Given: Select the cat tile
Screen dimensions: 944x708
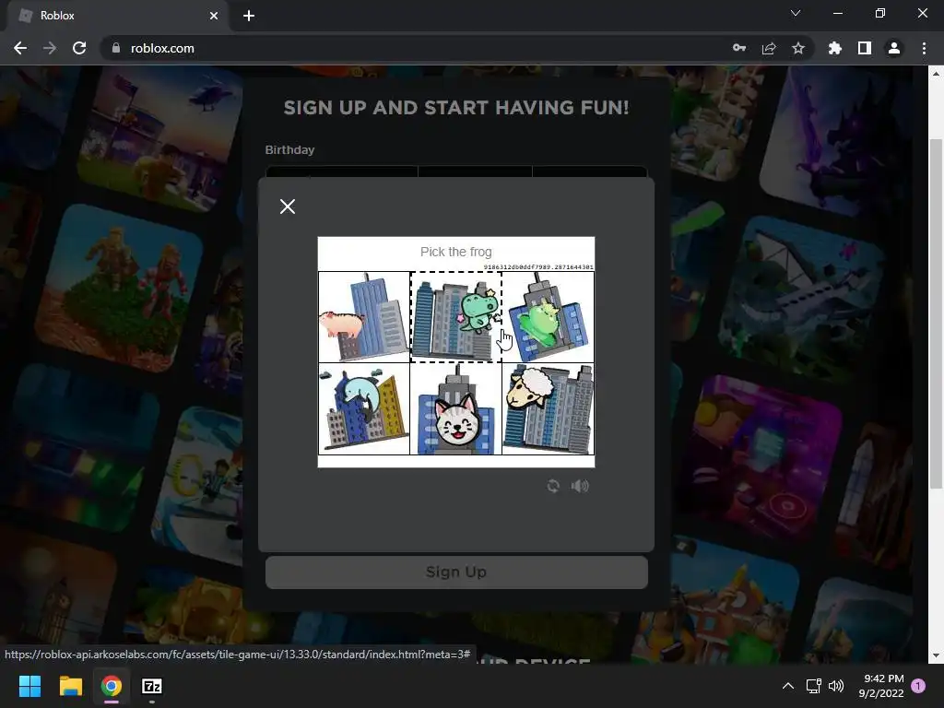Looking at the screenshot, I should [x=455, y=408].
